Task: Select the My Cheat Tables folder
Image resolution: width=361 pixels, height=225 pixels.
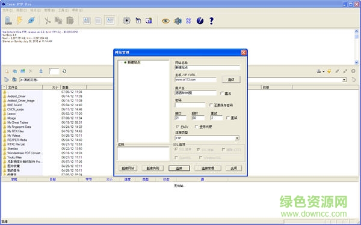Action: (17, 122)
